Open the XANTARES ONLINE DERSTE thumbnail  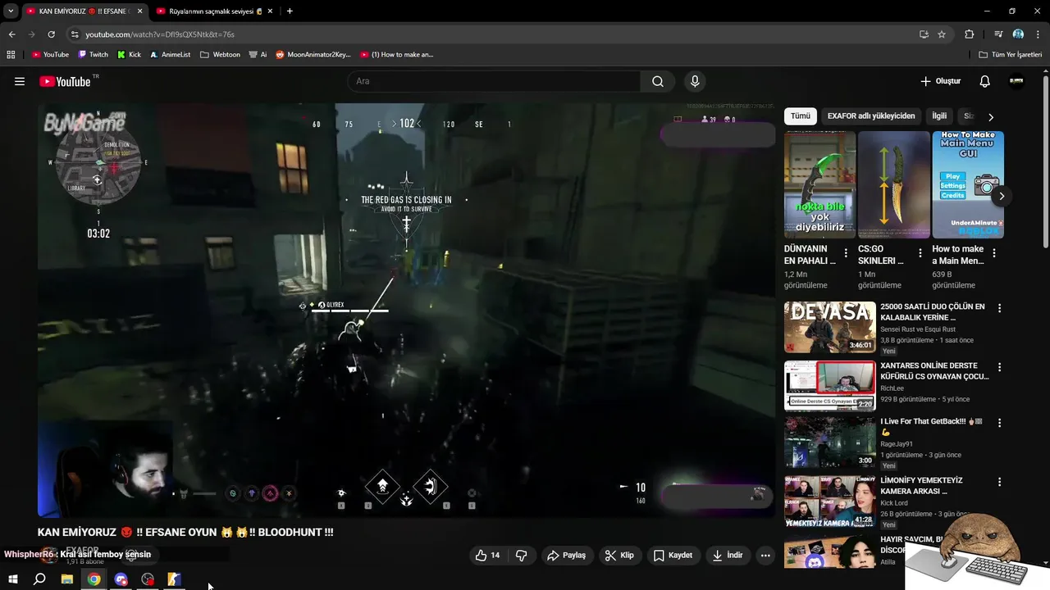pyautogui.click(x=829, y=385)
